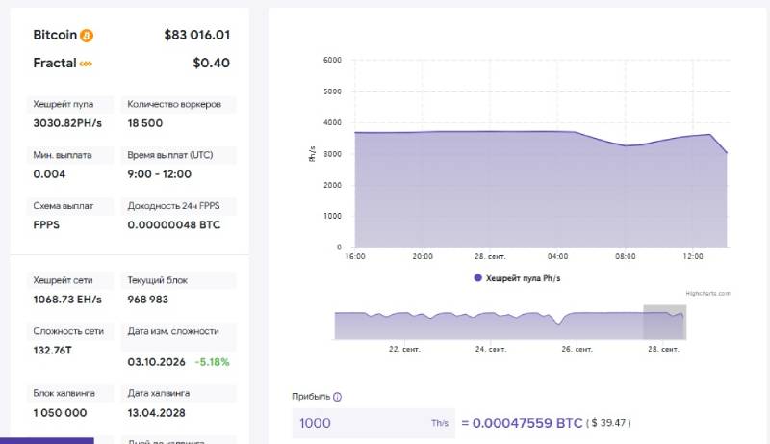The width and height of the screenshot is (770, 444).
Task: Select the Bitcoin coin row
Action: pos(132,35)
